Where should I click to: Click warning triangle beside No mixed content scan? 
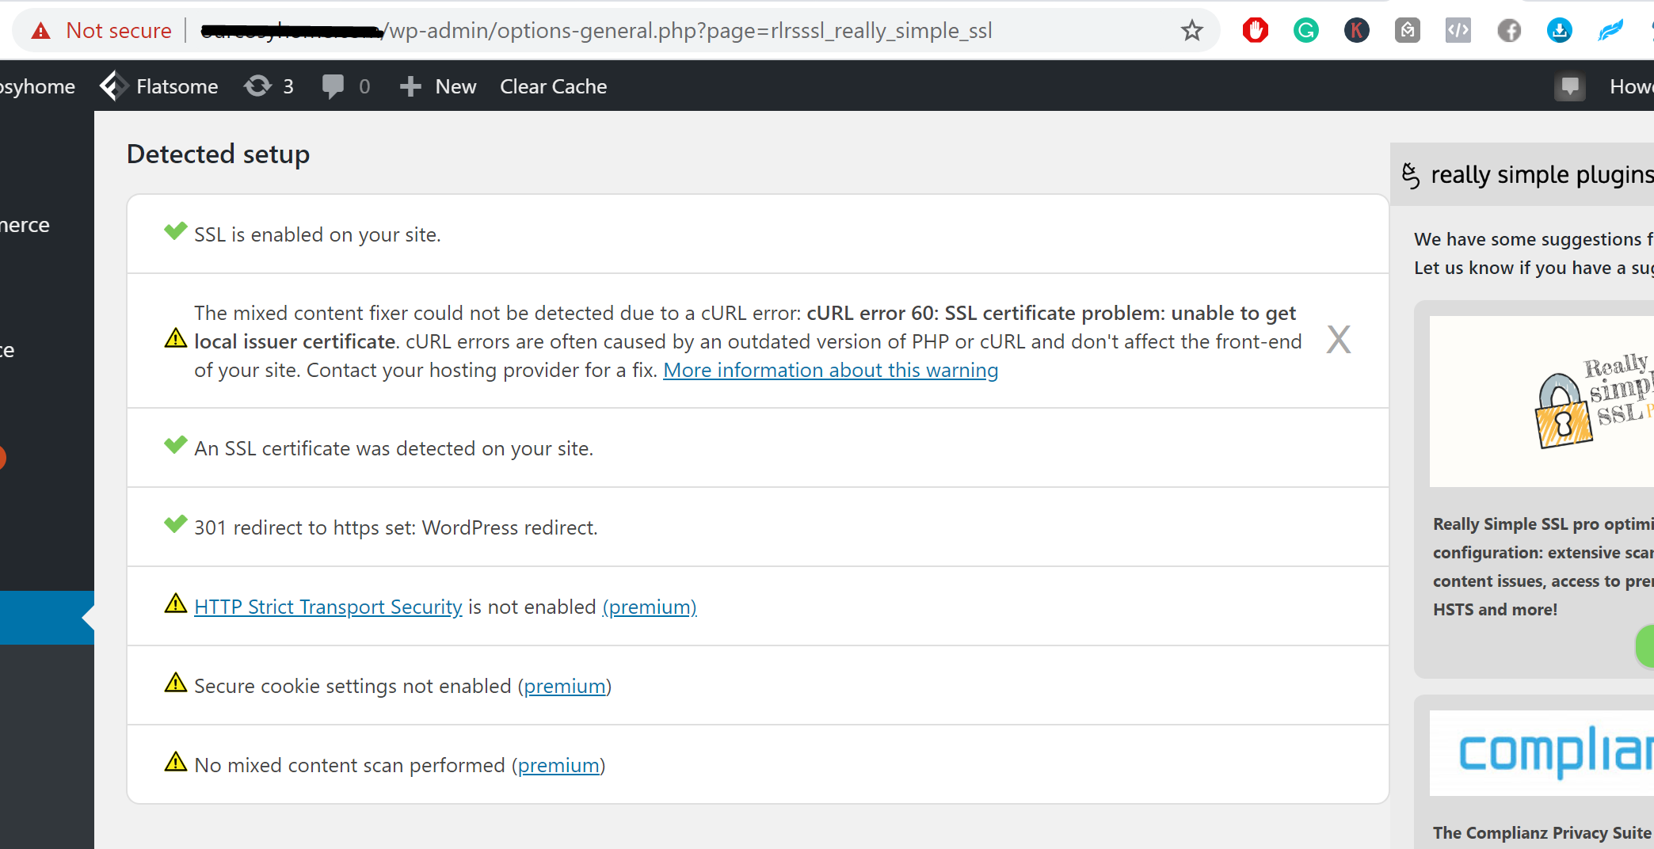(x=175, y=762)
